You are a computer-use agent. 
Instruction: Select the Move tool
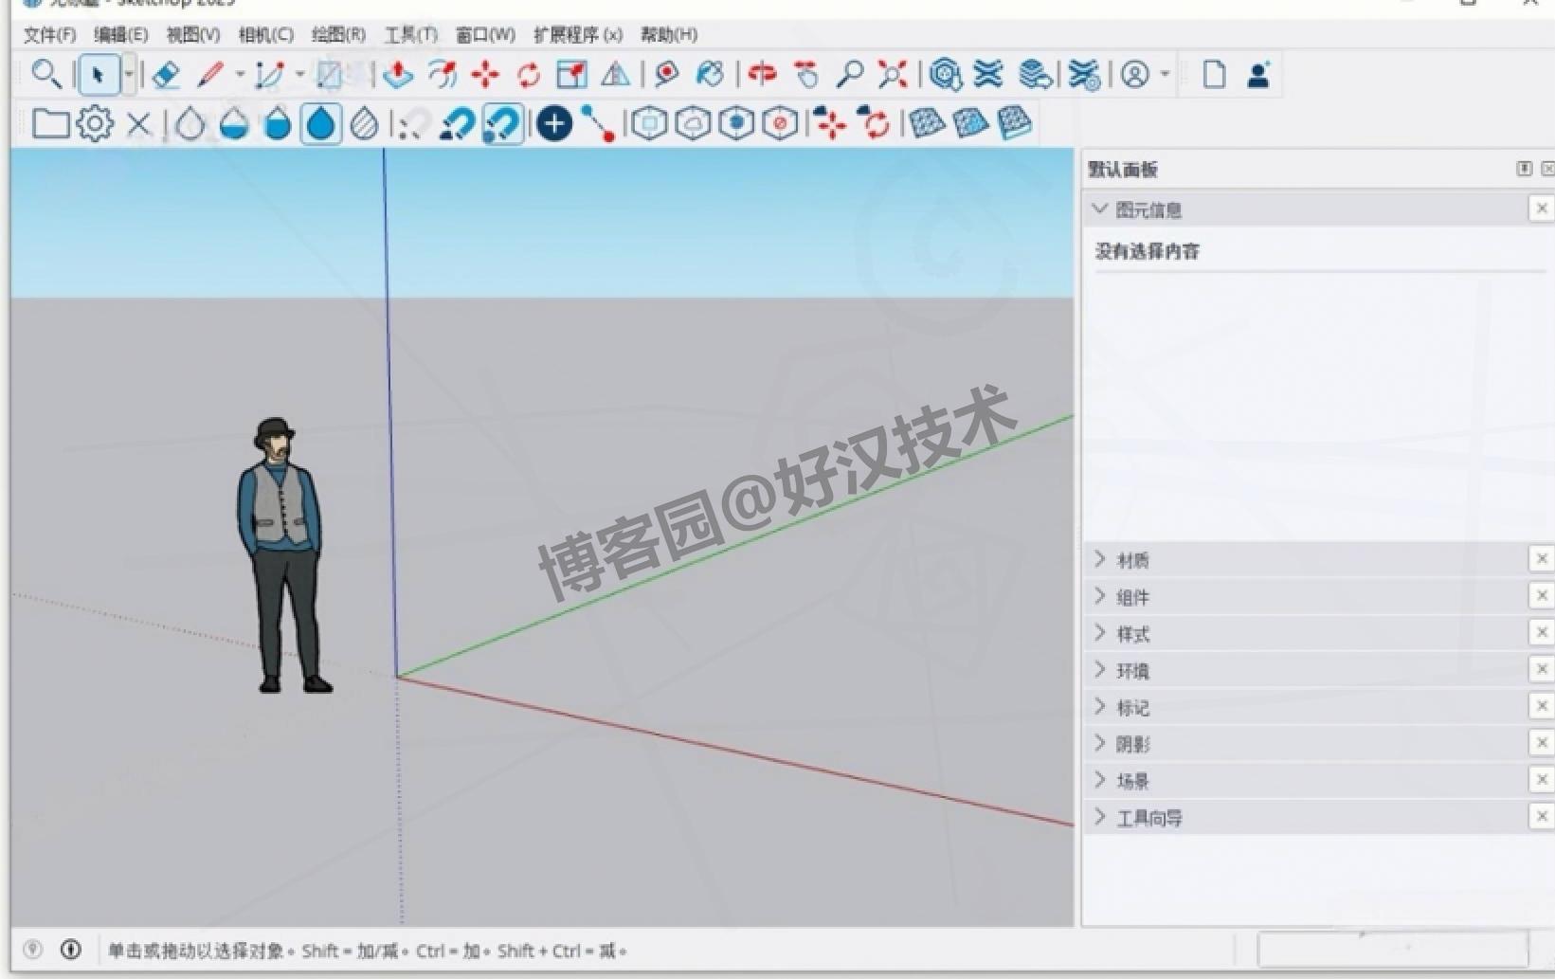(x=484, y=74)
